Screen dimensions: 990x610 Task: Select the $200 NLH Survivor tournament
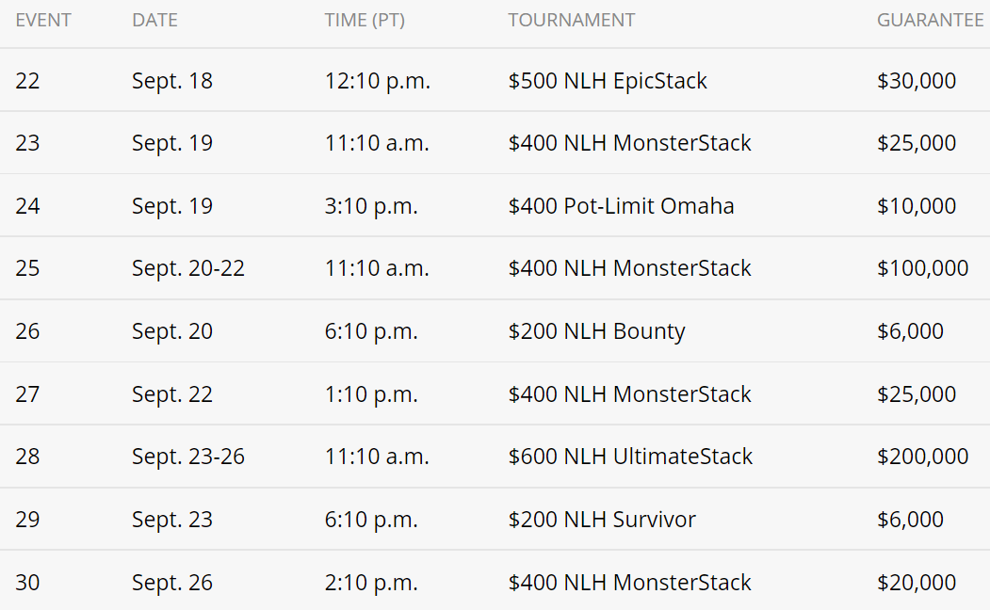point(602,520)
